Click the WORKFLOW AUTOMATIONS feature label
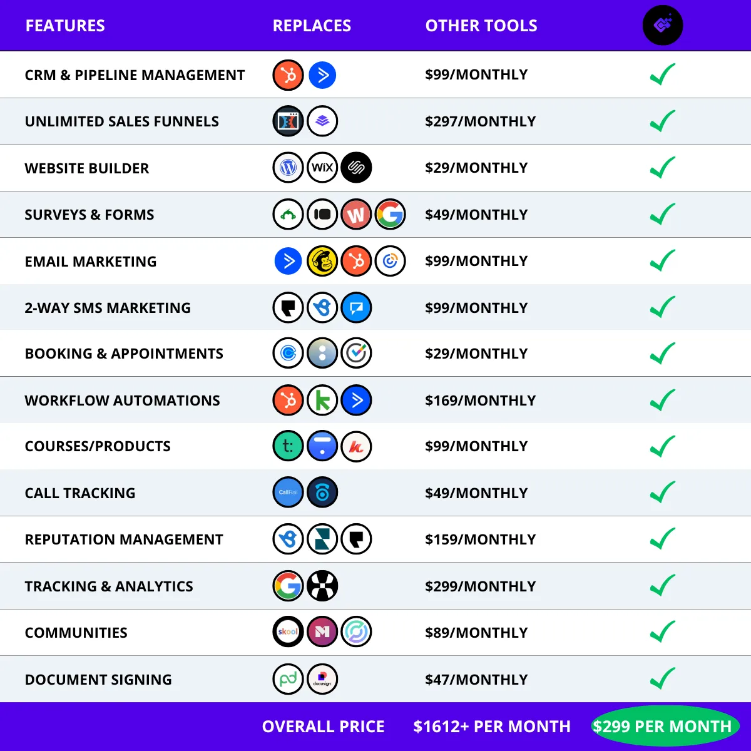This screenshot has width=751, height=751. coord(123,401)
